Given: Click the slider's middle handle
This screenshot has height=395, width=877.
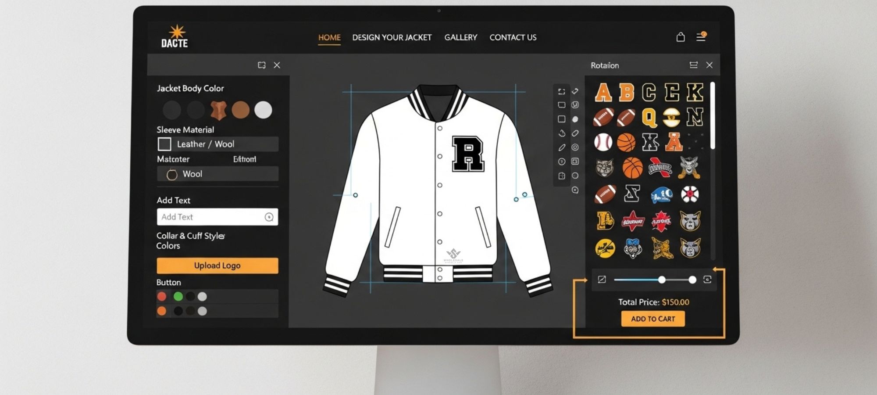Looking at the screenshot, I should (662, 280).
